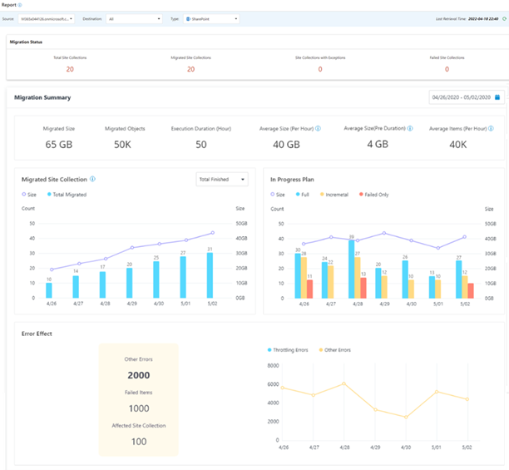The height and width of the screenshot is (470, 509).
Task: Click the Affected Site Collection value 100
Action: (x=139, y=442)
